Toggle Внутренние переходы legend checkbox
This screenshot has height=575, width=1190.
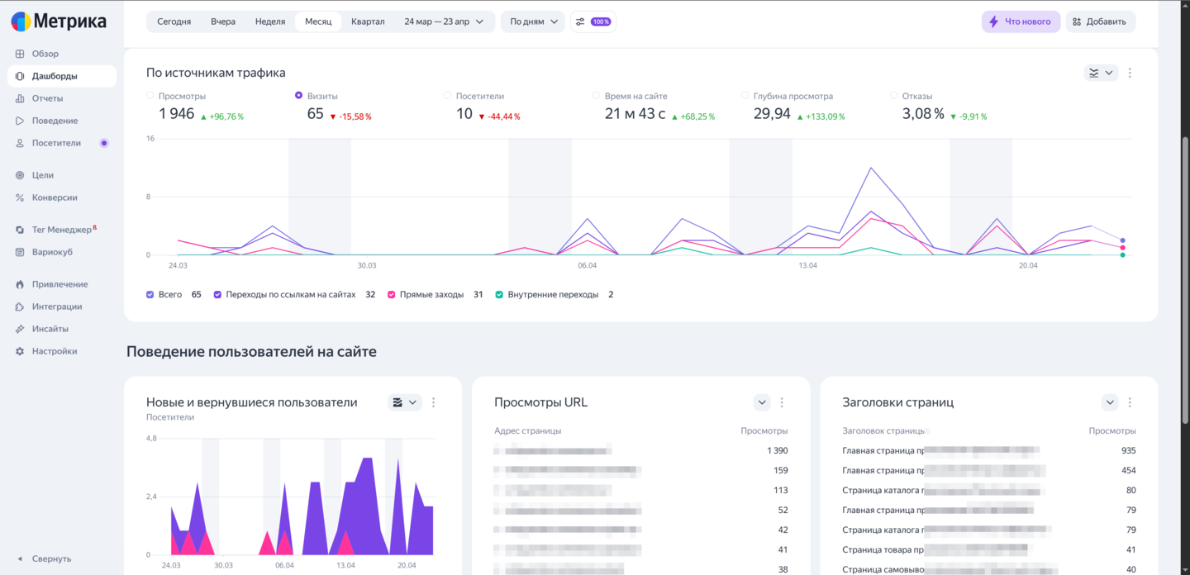click(499, 294)
